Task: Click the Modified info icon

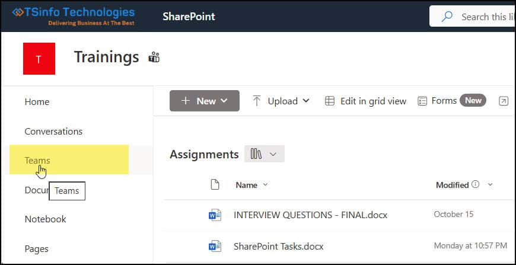Action: click(x=475, y=184)
